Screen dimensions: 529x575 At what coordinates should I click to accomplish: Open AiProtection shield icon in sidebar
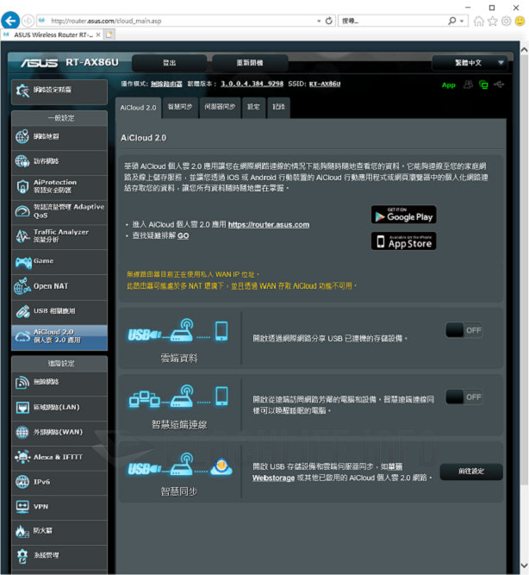click(x=22, y=186)
